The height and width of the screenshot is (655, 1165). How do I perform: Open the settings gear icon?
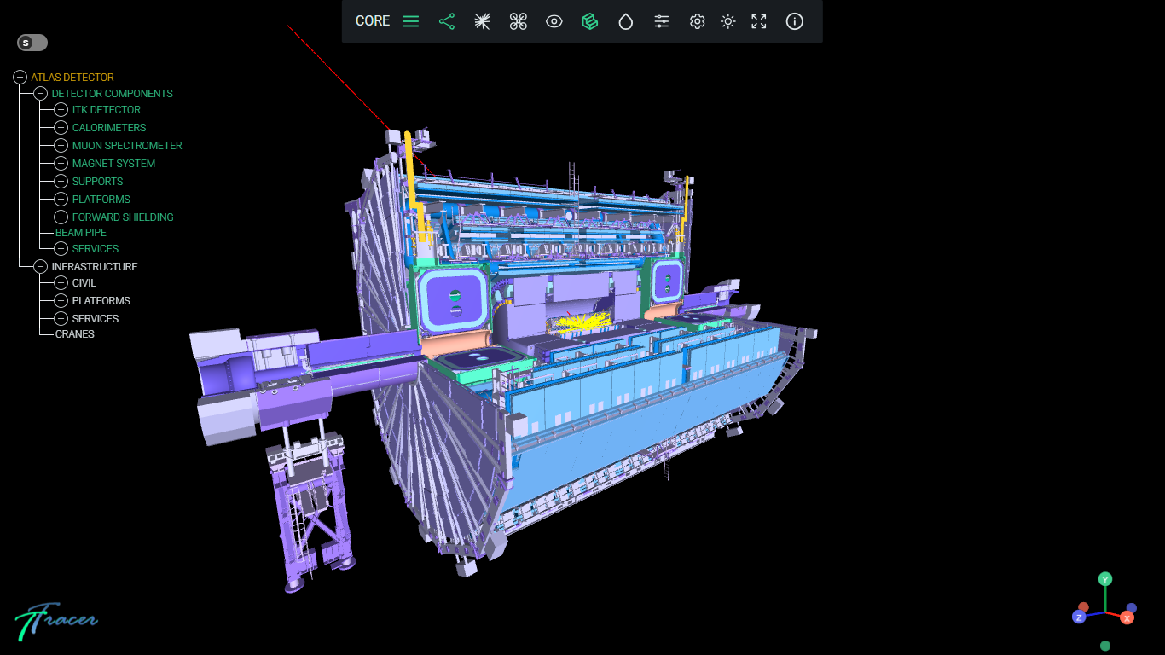(698, 21)
